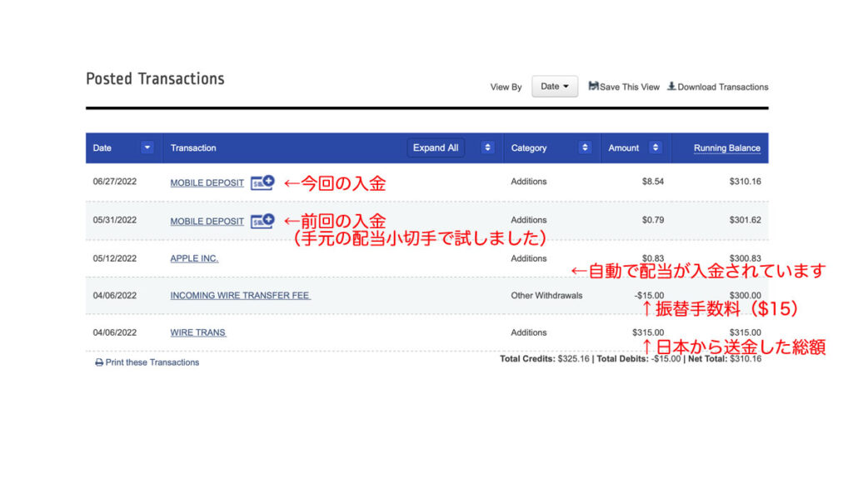Image resolution: width=853 pixels, height=480 pixels.
Task: Click Save This View text
Action: click(630, 87)
